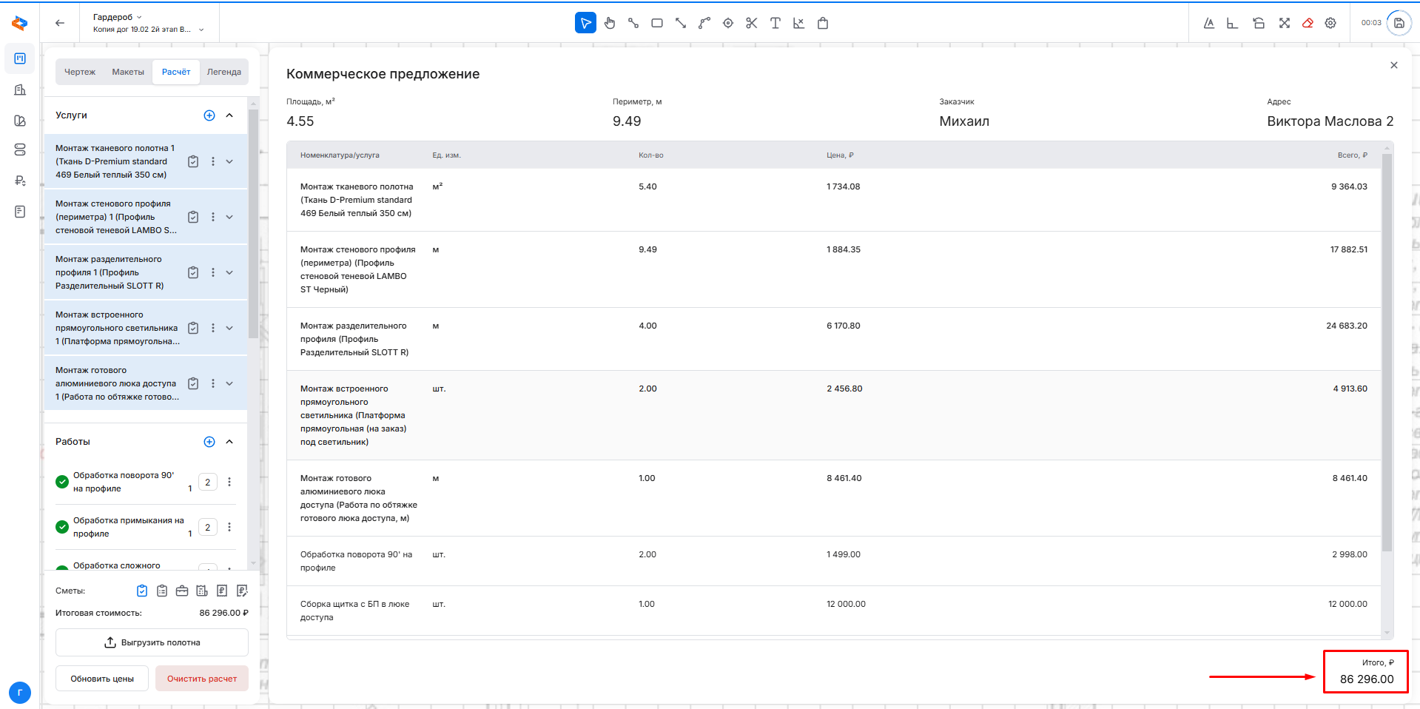Click the briefcase estimate icon beside Сметы
1420x709 pixels.
182,591
